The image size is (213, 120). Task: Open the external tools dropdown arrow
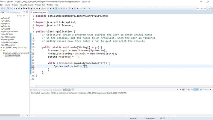(x=31, y=8)
